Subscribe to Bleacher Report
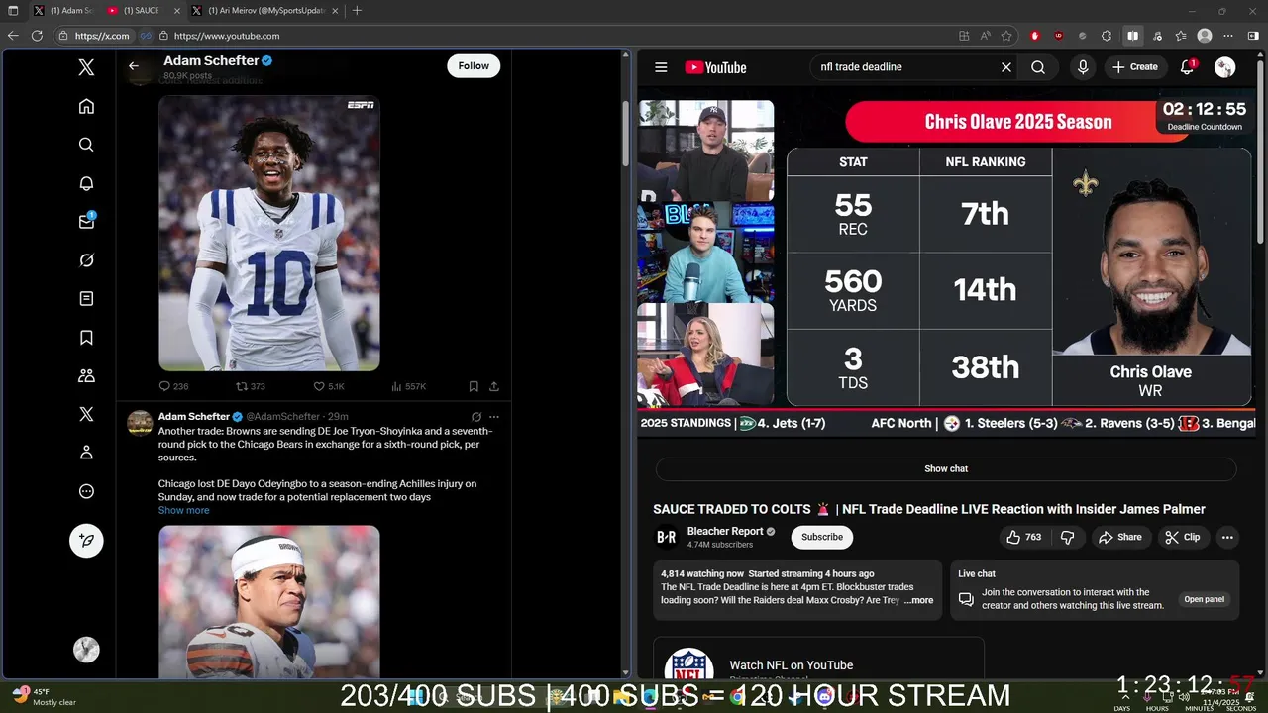1268x713 pixels. [x=822, y=537]
